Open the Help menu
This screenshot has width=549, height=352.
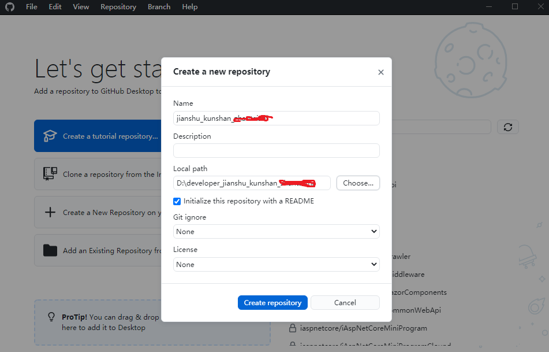[190, 7]
